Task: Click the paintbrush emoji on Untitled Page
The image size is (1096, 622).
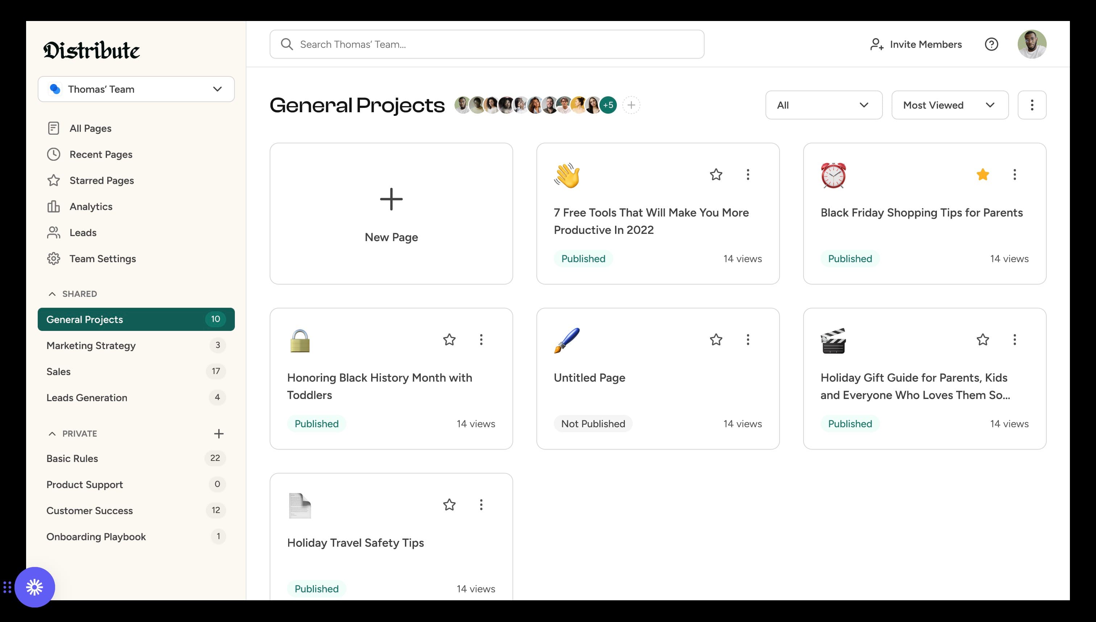Action: click(567, 340)
